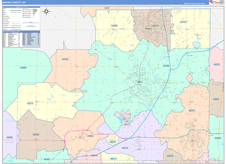Click the ZIP code label 44217

114,159
